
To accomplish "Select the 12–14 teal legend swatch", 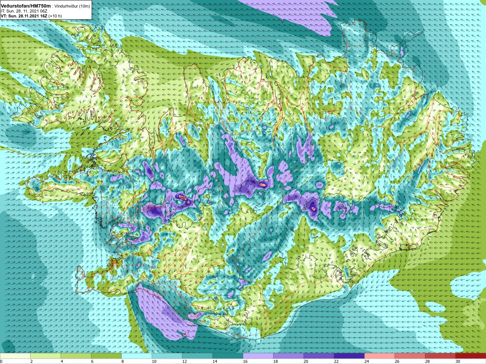I will coord(197,356).
